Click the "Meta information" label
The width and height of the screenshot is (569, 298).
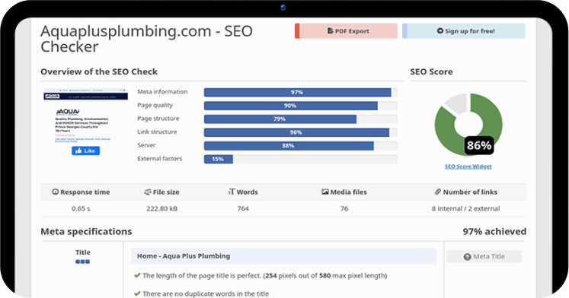pos(162,92)
